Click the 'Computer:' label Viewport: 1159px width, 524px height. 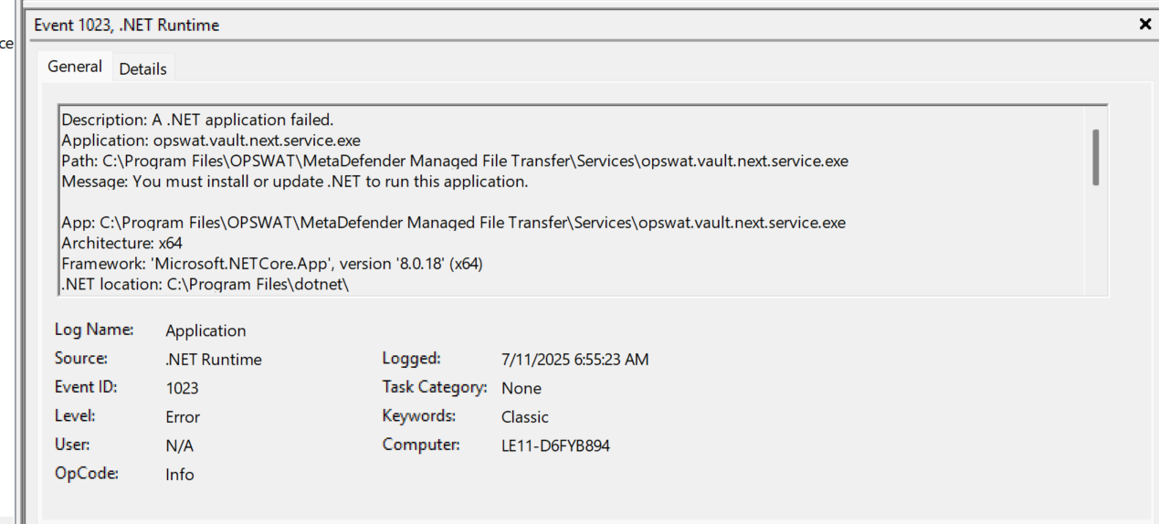coord(420,445)
